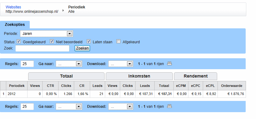Open the Websites breadcrumb link

click(x=13, y=7)
